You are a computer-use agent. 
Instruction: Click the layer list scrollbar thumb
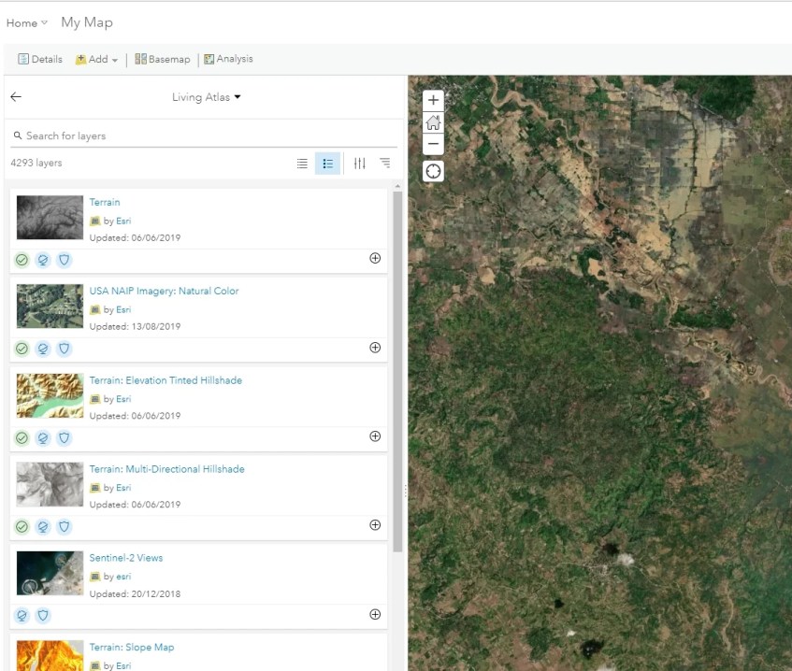(397, 372)
